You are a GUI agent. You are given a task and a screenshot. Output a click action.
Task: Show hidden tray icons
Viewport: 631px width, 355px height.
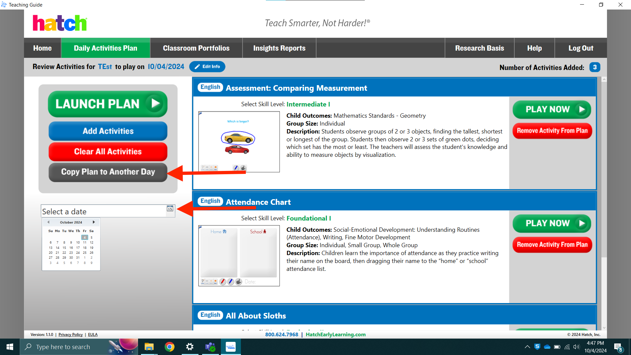click(x=527, y=347)
